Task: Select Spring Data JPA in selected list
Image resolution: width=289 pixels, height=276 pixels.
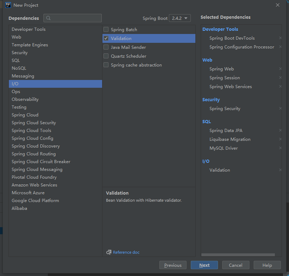Action: tap(226, 131)
